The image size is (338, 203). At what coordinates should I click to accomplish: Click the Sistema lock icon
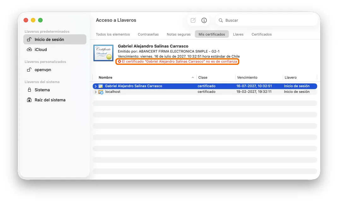point(29,90)
